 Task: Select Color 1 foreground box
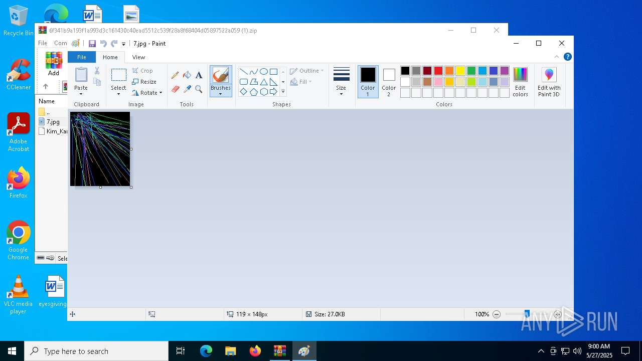pyautogui.click(x=368, y=82)
